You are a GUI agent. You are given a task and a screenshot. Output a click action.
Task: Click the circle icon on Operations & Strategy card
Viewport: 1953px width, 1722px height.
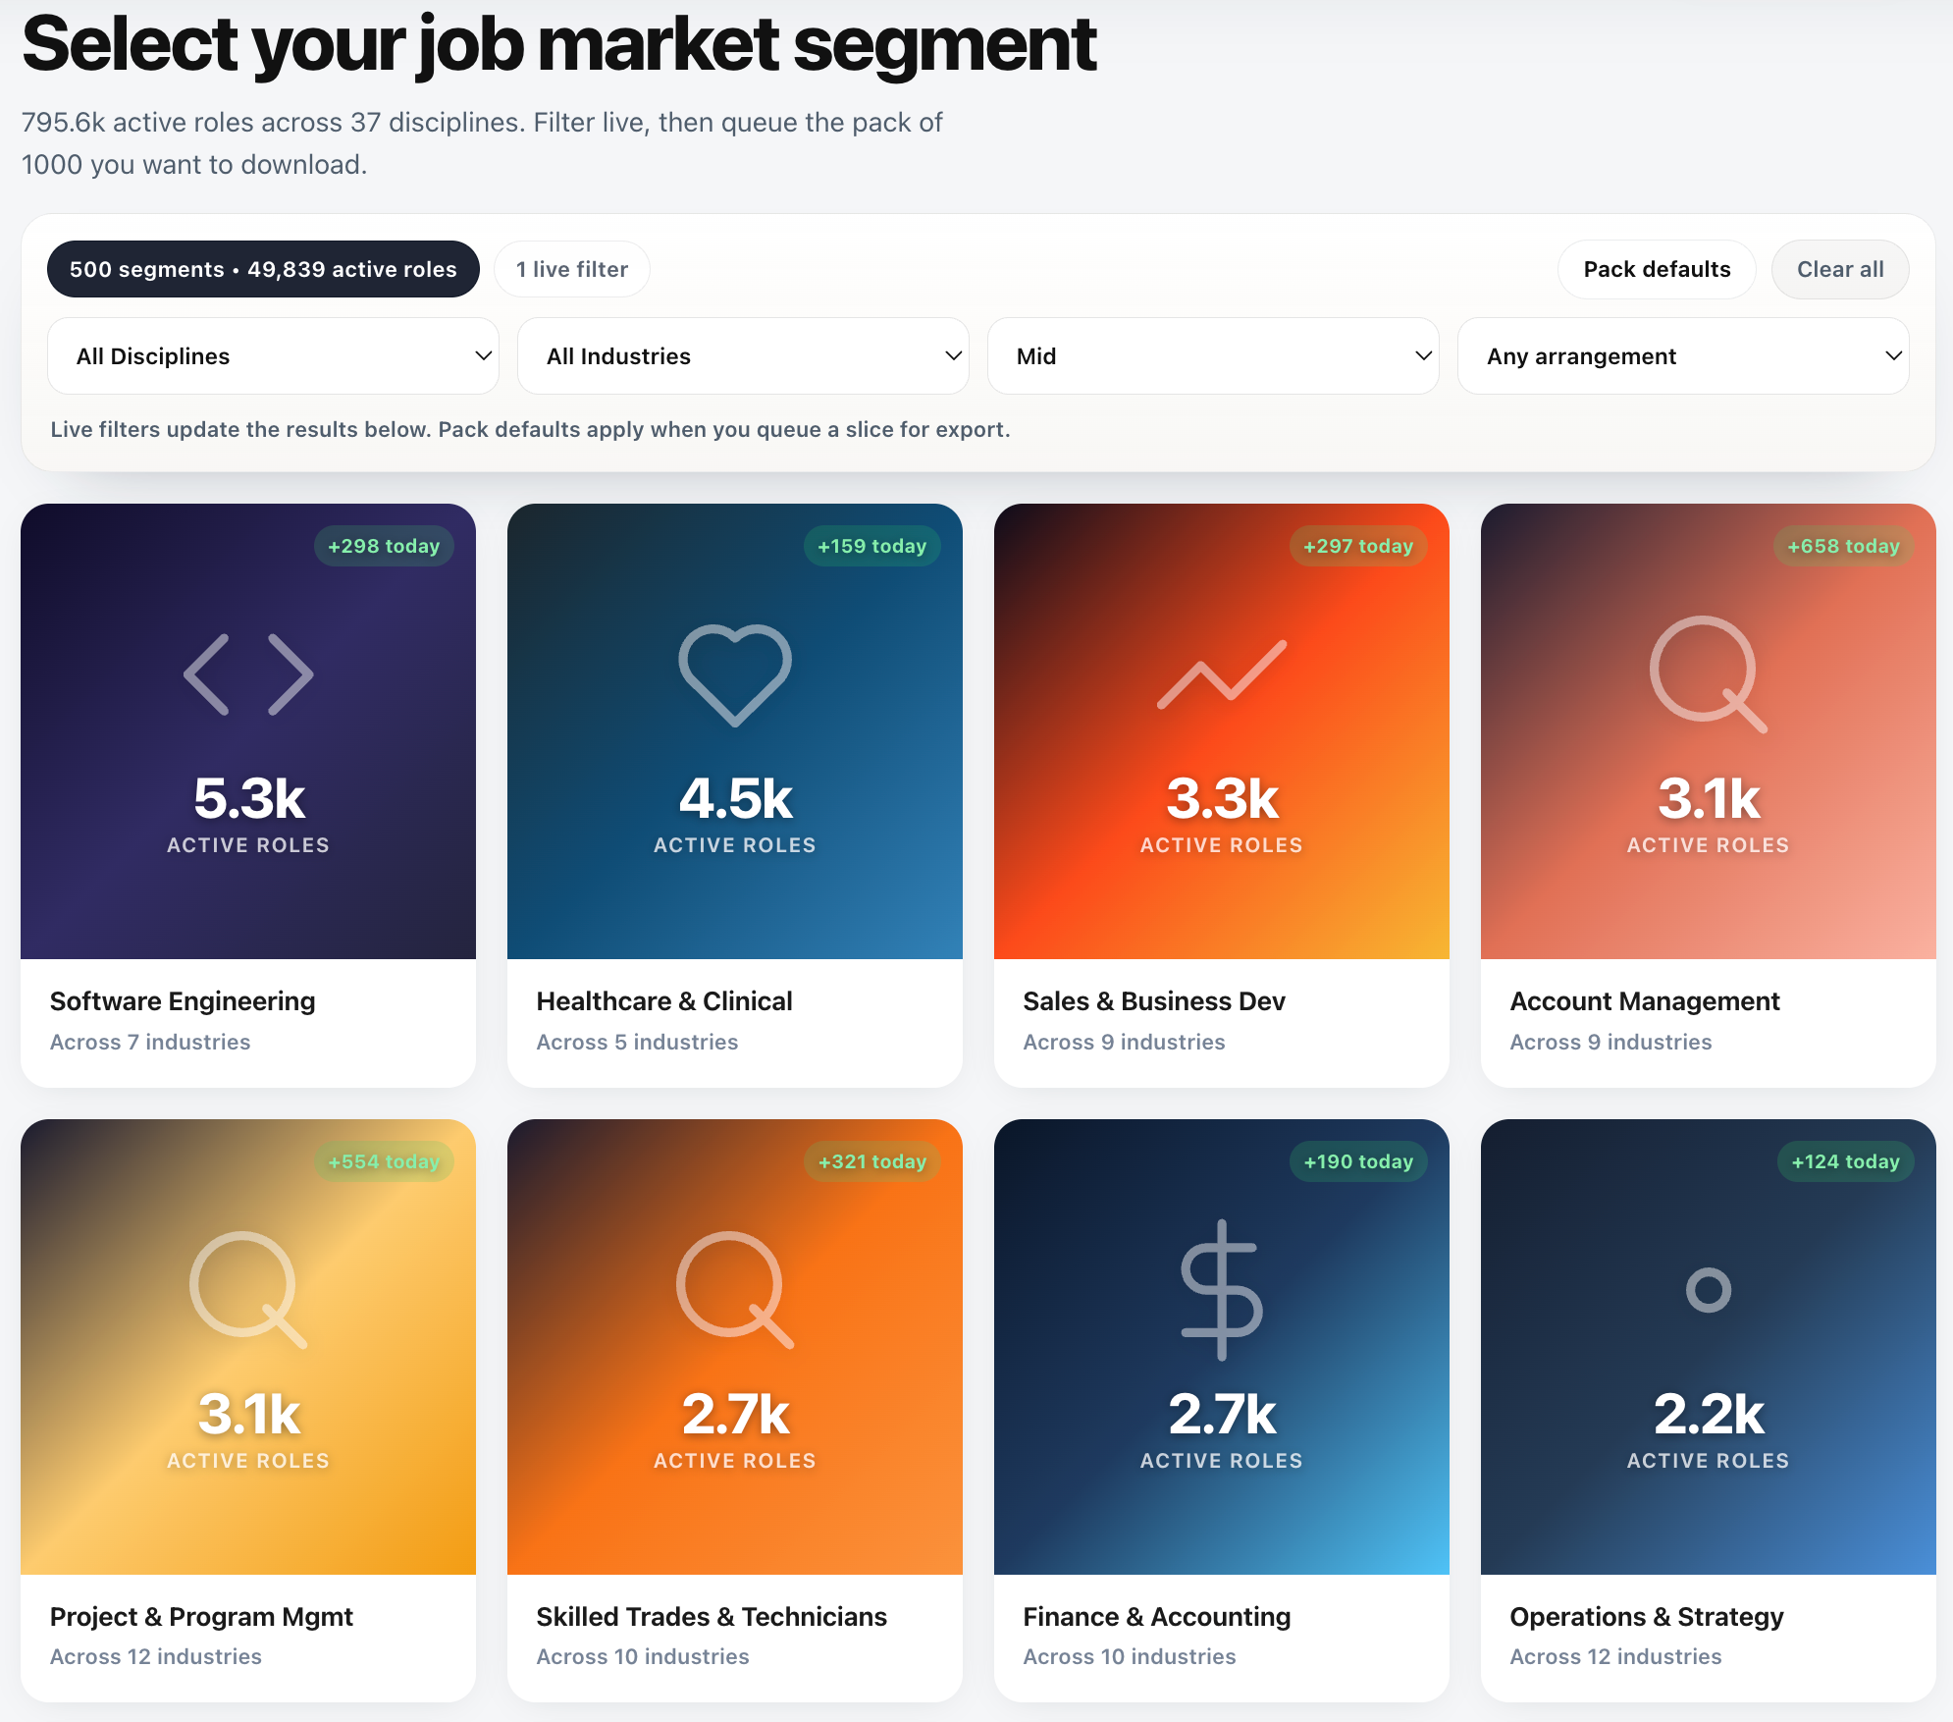coord(1707,1291)
